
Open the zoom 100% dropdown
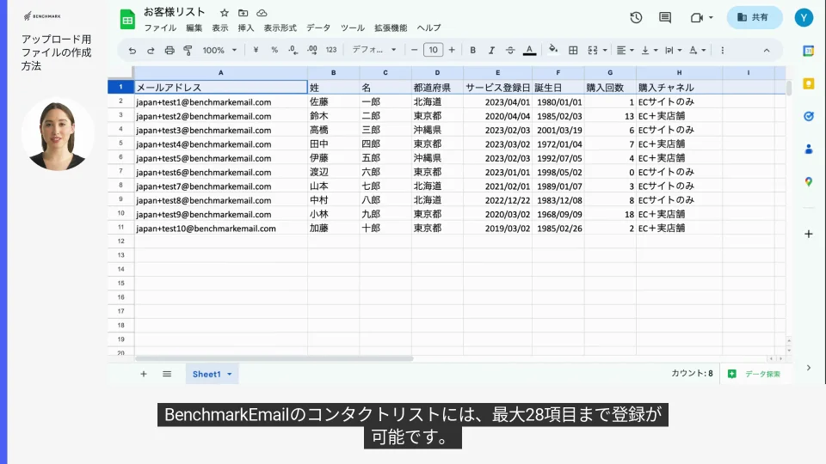tap(219, 50)
